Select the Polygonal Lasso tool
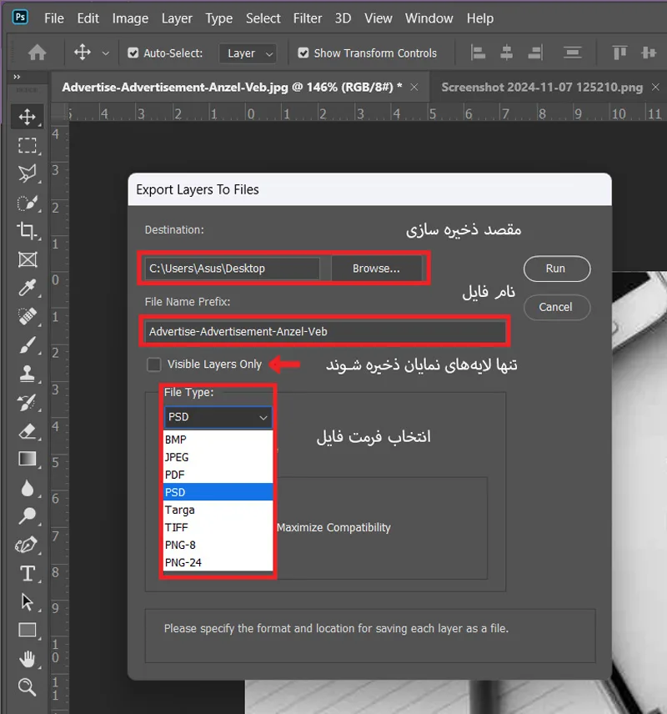This screenshot has width=667, height=714. click(28, 173)
